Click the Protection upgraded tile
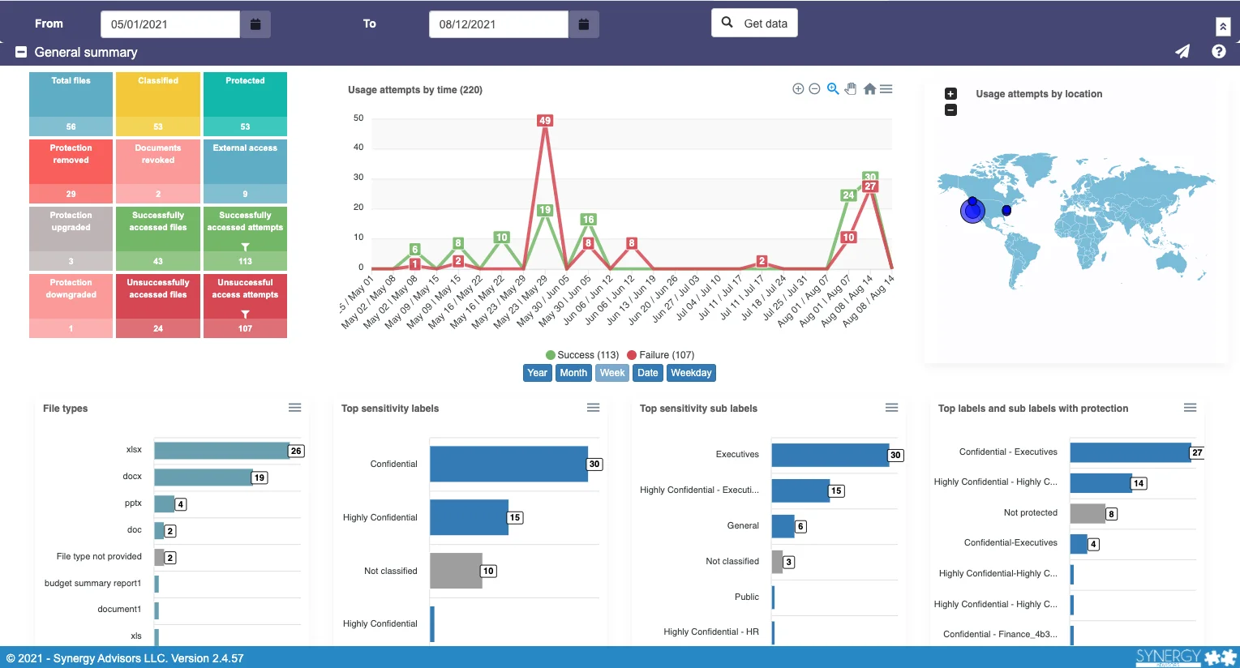 (x=71, y=238)
